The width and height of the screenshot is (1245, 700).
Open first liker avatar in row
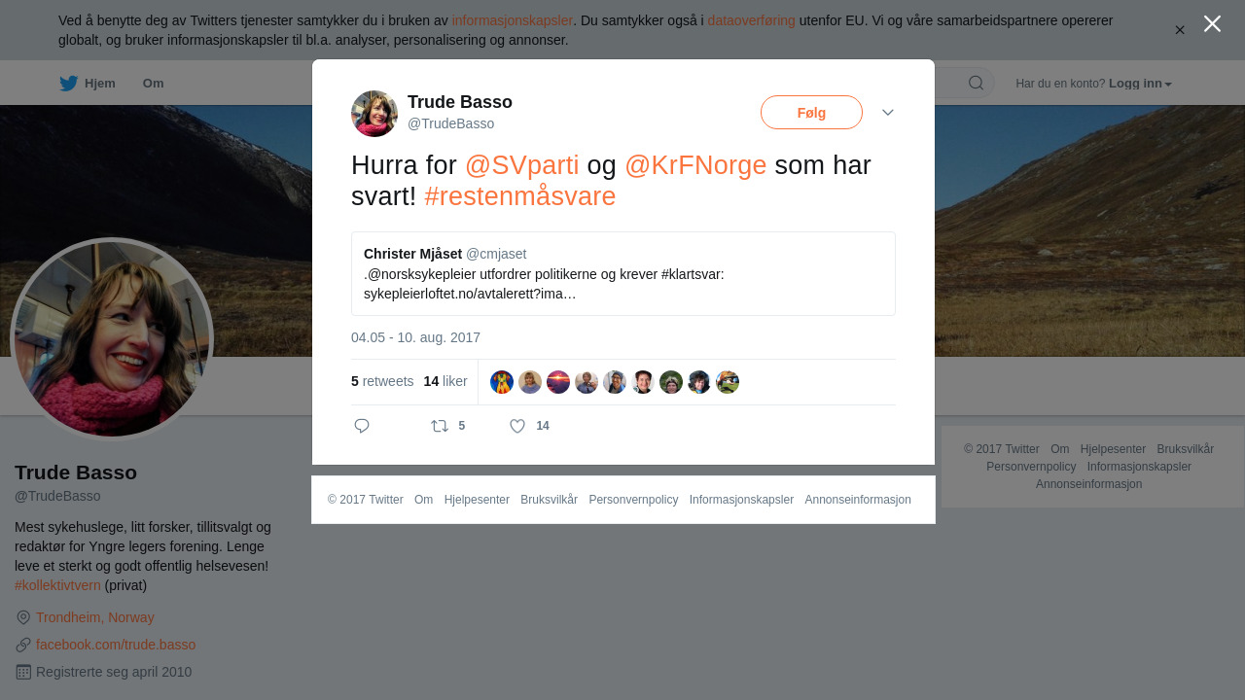tap(502, 382)
